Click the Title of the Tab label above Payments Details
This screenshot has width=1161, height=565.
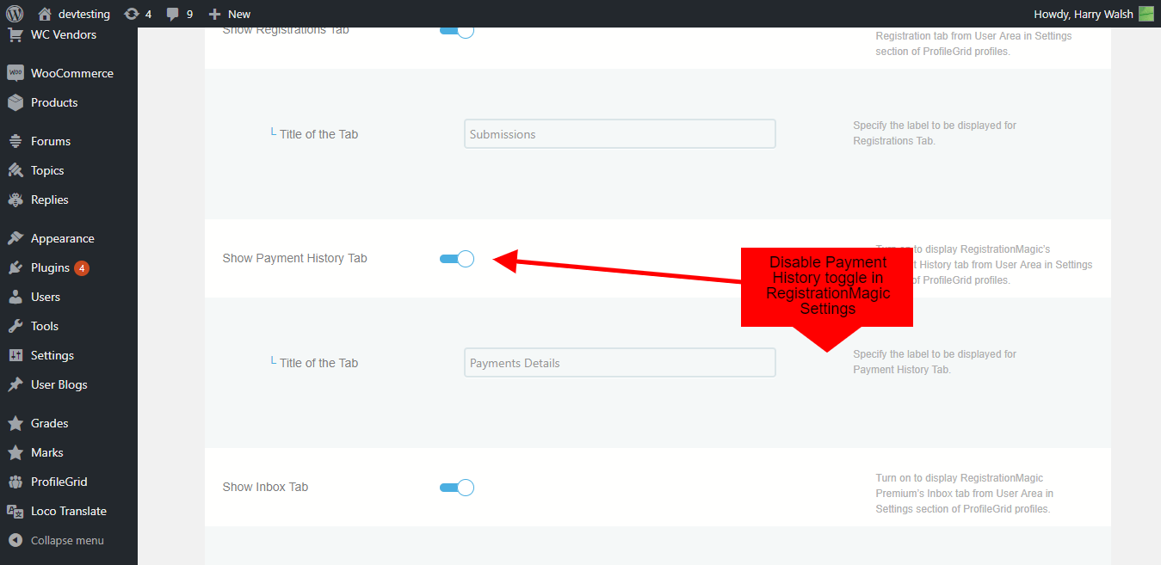[x=318, y=363]
